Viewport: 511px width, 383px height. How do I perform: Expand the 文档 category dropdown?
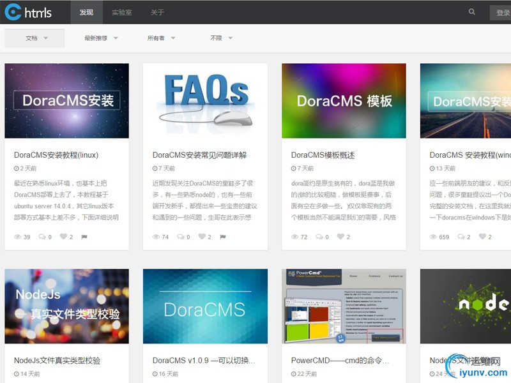35,38
